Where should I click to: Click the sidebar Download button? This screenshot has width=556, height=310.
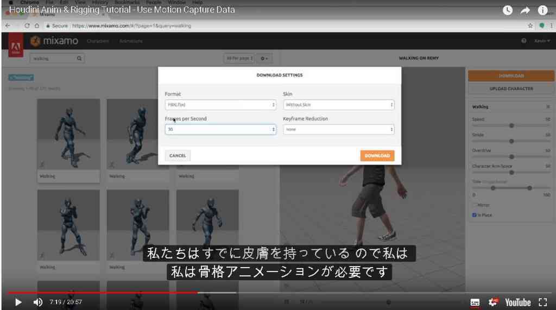pos(511,76)
